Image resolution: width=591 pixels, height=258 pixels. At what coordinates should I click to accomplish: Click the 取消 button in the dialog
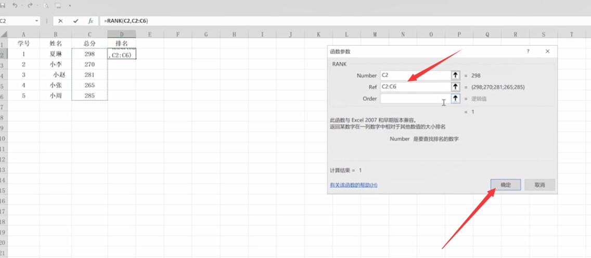pos(539,185)
